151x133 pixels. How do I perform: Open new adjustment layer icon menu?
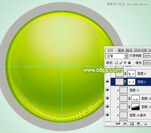click(x=139, y=124)
